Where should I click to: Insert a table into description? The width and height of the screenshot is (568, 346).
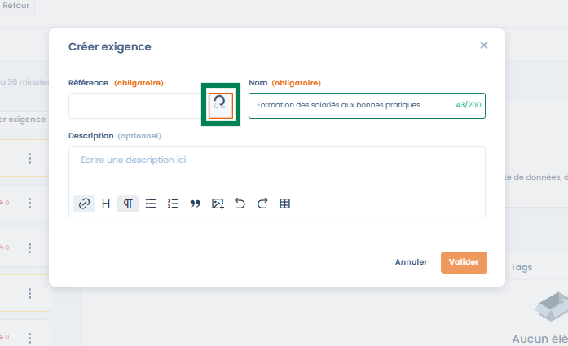284,204
